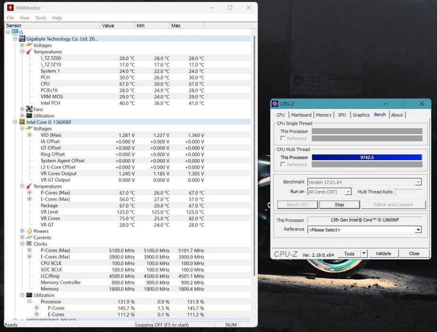Expand the Voltages node under Gigabyte board
Image resolution: width=437 pixels, height=332 pixels.
click(x=22, y=45)
